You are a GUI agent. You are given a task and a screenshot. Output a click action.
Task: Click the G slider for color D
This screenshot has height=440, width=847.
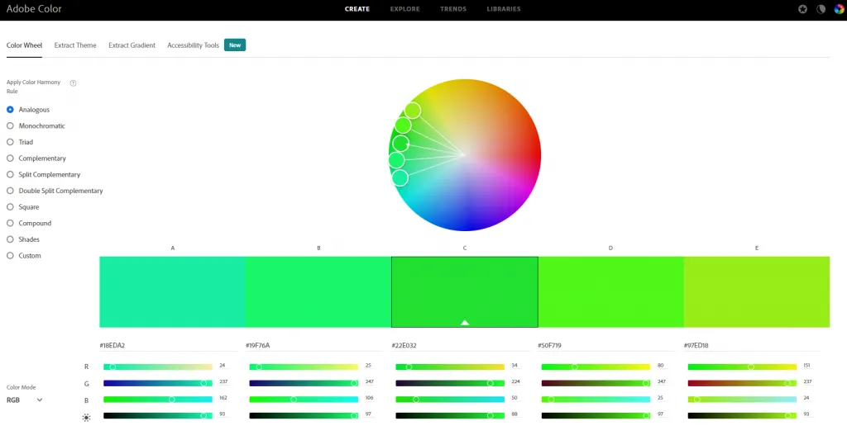click(596, 383)
